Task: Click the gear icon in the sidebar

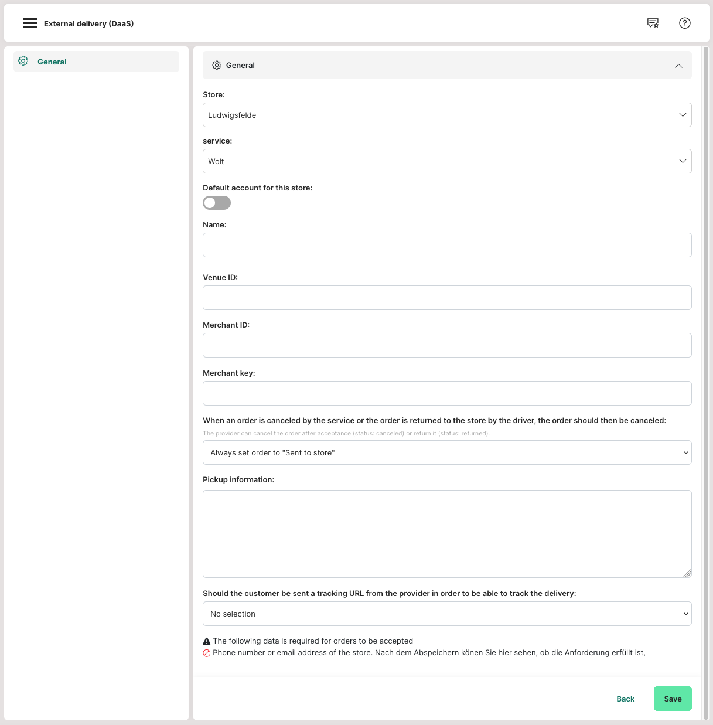Action: point(23,61)
